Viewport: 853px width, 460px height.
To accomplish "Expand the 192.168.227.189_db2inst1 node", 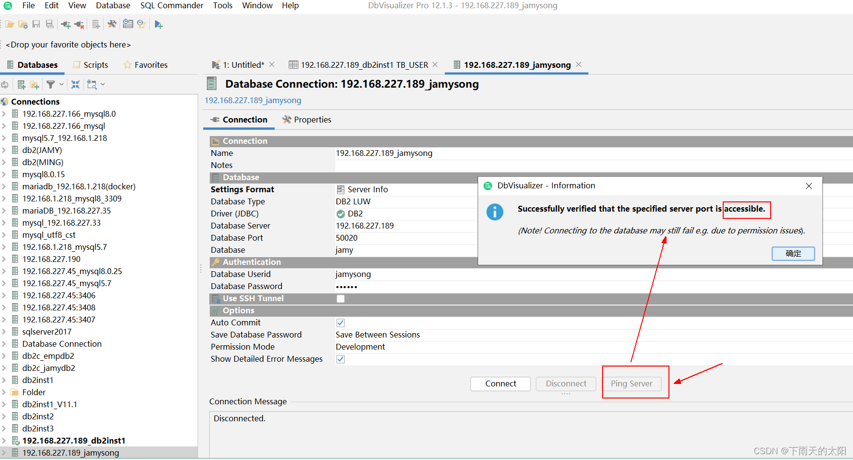I will 4,441.
